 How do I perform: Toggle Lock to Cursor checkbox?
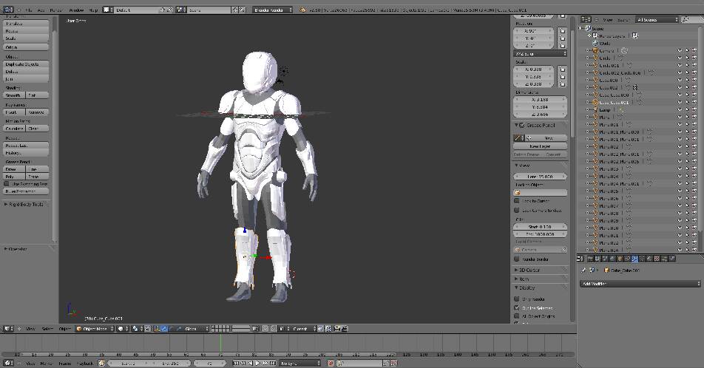point(517,201)
